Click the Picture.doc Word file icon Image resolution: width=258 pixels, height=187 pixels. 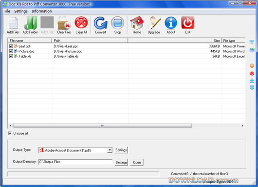pos(16,51)
